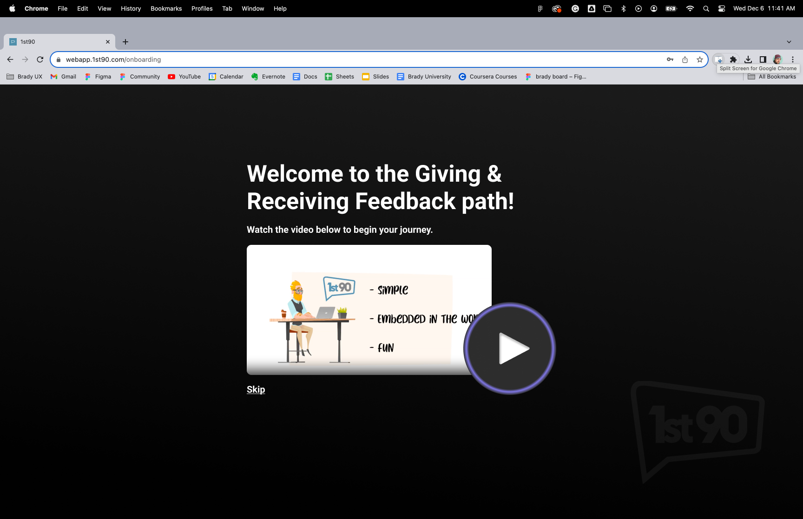Open Wi-Fi status menu
The image size is (803, 519).
tap(690, 8)
